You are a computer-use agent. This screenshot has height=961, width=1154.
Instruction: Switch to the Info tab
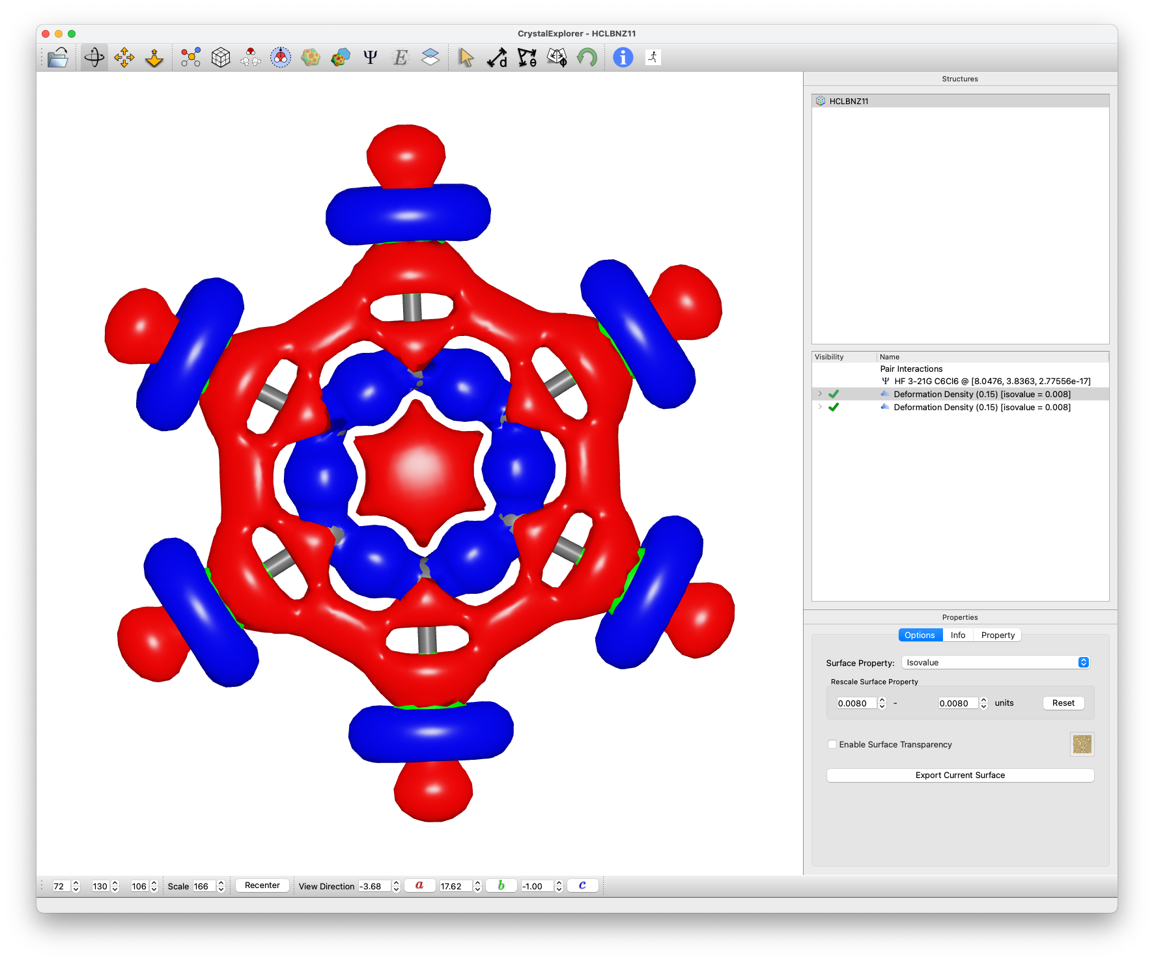[x=957, y=635]
